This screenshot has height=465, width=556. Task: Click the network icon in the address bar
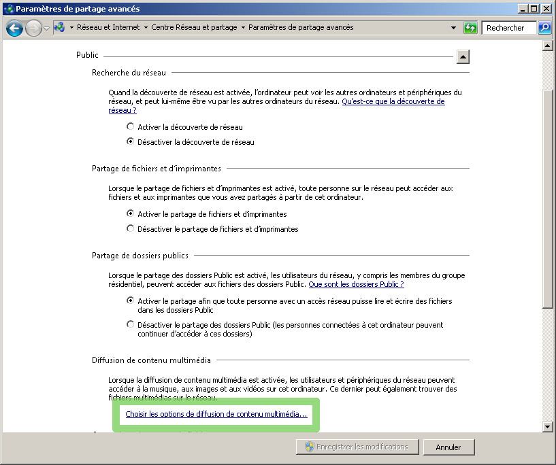tap(61, 28)
